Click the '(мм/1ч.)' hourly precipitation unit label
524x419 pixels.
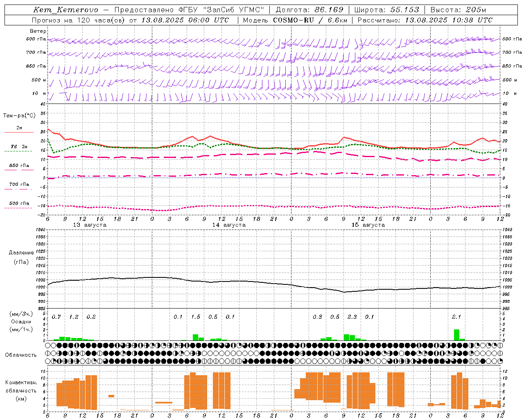click(x=21, y=329)
